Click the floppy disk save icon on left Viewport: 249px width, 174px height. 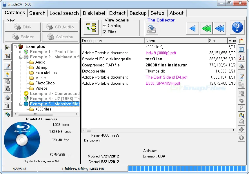[8, 56]
